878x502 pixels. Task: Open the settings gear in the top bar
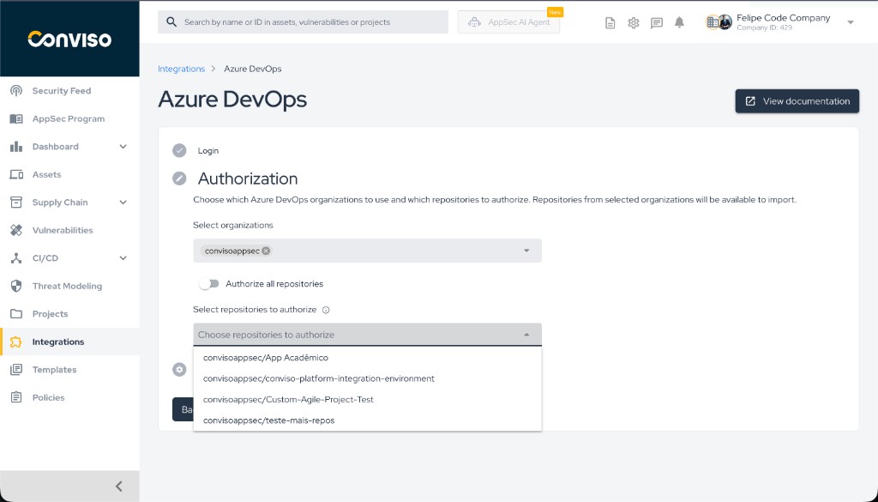(x=633, y=22)
